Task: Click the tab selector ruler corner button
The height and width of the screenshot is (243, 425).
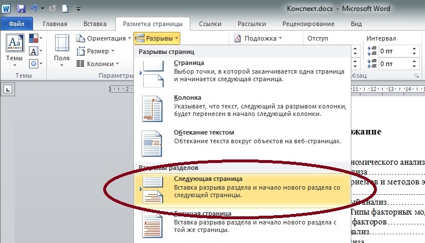Action: [8, 89]
